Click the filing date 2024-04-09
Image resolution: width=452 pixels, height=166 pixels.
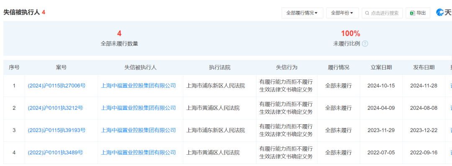click(381, 108)
